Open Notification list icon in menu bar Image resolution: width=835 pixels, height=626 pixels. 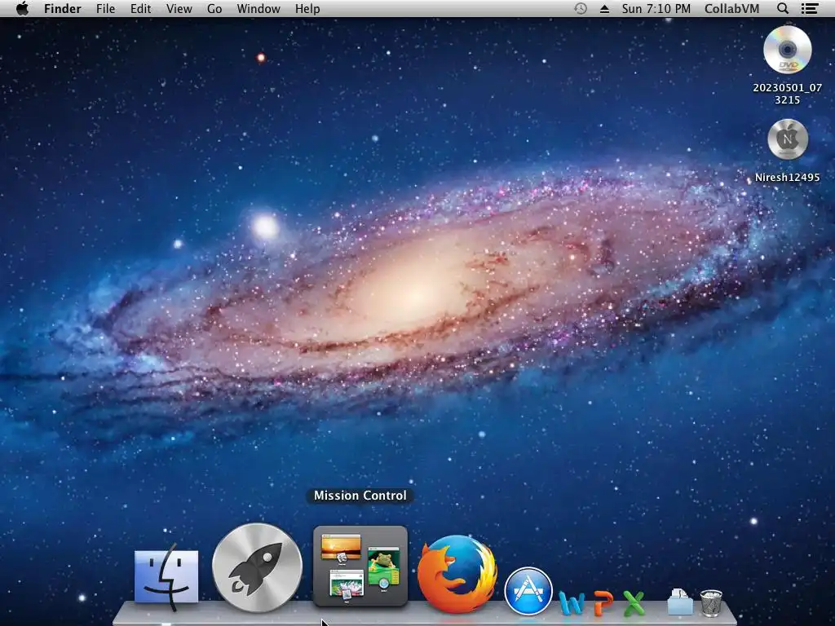[810, 8]
